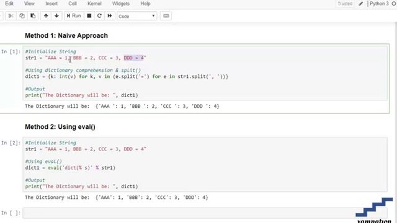The image size is (397, 223).
Task: Click the print statement in cell 2
Action: pyautogui.click(x=81, y=186)
